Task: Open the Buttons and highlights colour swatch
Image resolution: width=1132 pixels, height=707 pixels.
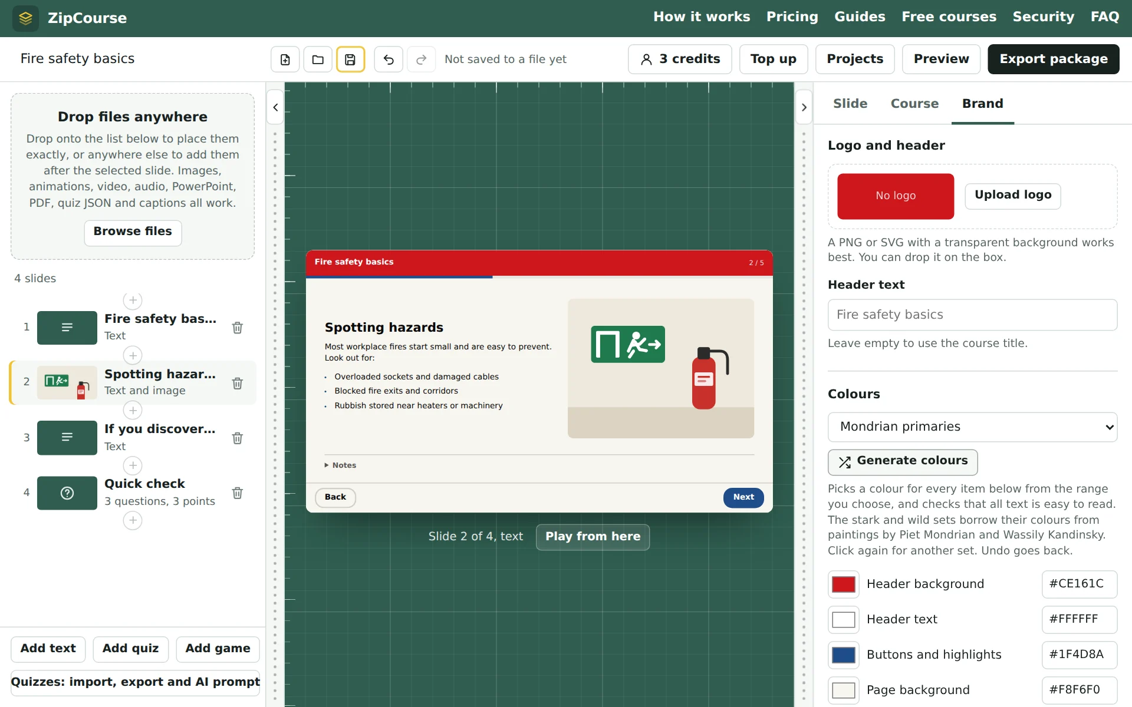Action: click(843, 655)
